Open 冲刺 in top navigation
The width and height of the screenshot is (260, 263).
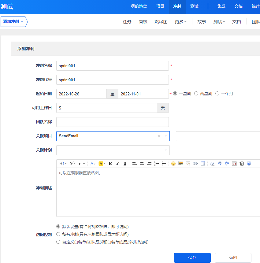click(177, 6)
